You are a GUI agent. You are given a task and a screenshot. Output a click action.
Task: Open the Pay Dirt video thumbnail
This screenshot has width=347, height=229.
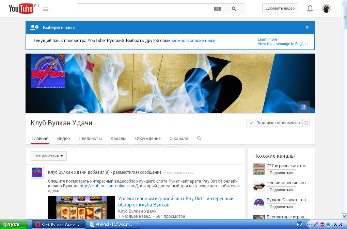[81, 207]
